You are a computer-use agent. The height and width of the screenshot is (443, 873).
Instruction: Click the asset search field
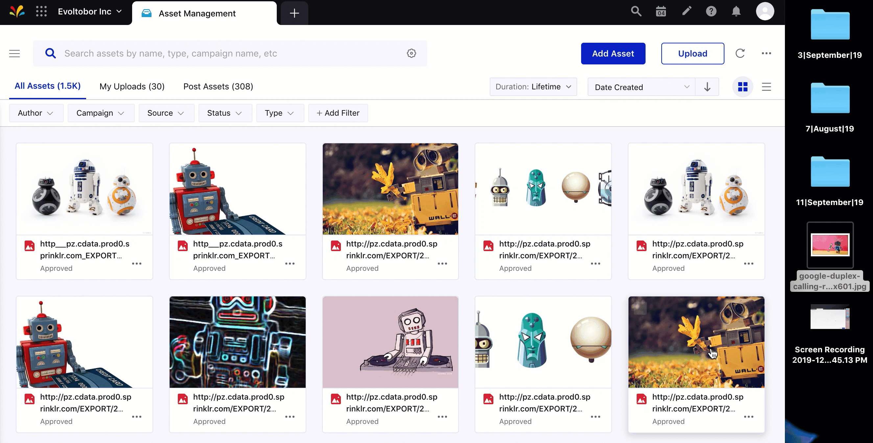(x=230, y=53)
